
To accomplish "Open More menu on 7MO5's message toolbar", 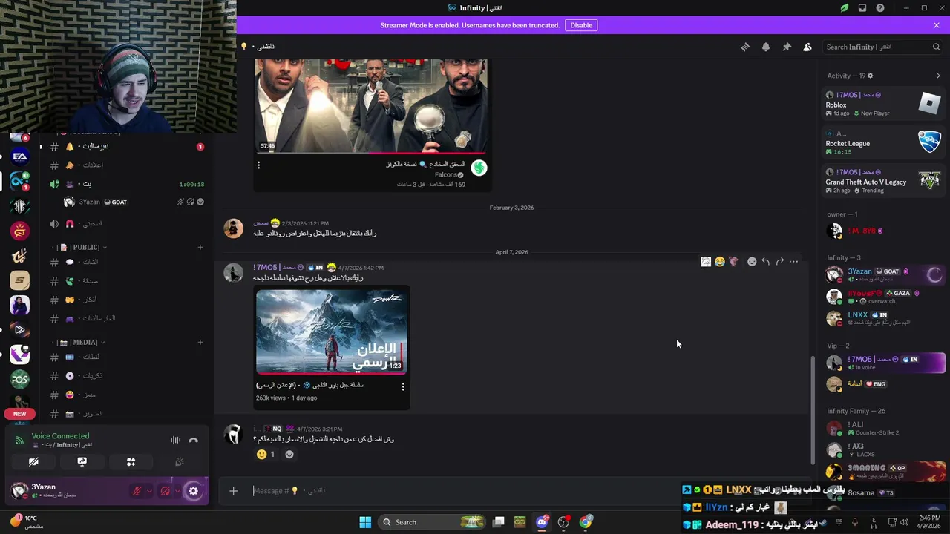I will 793,261.
